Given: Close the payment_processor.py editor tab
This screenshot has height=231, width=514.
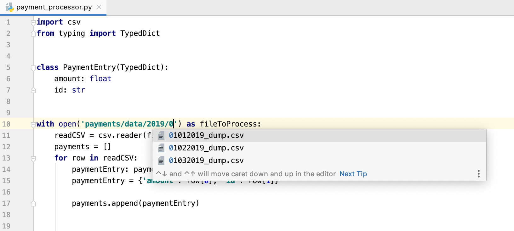Looking at the screenshot, I should [x=99, y=7].
